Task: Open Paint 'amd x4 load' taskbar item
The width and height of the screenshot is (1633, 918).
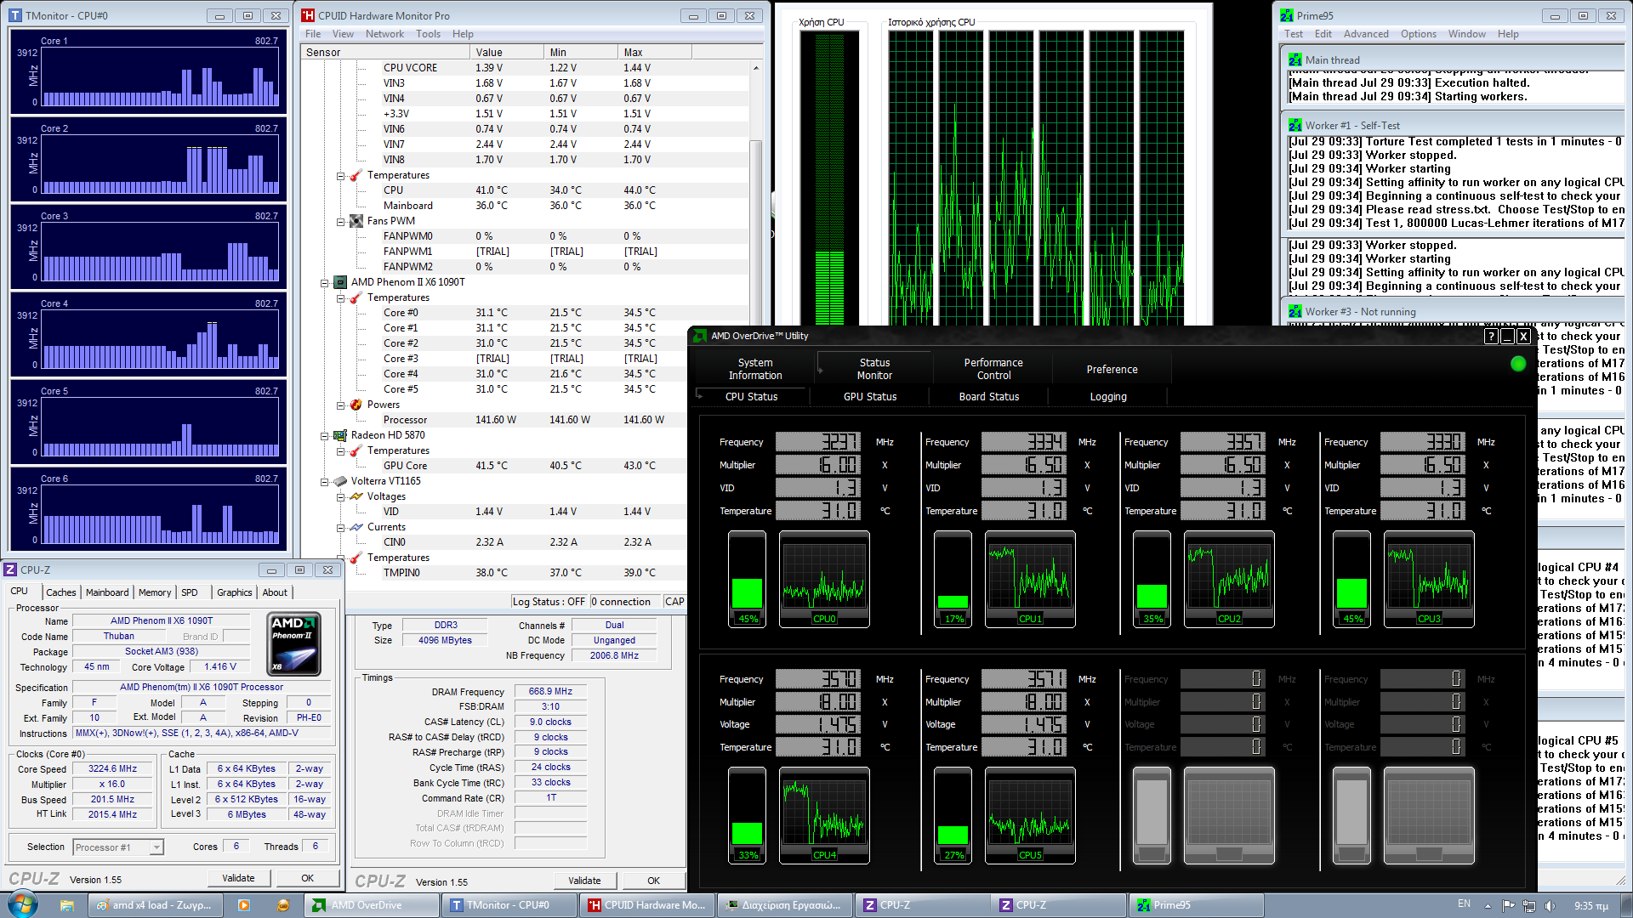Action: (x=156, y=905)
